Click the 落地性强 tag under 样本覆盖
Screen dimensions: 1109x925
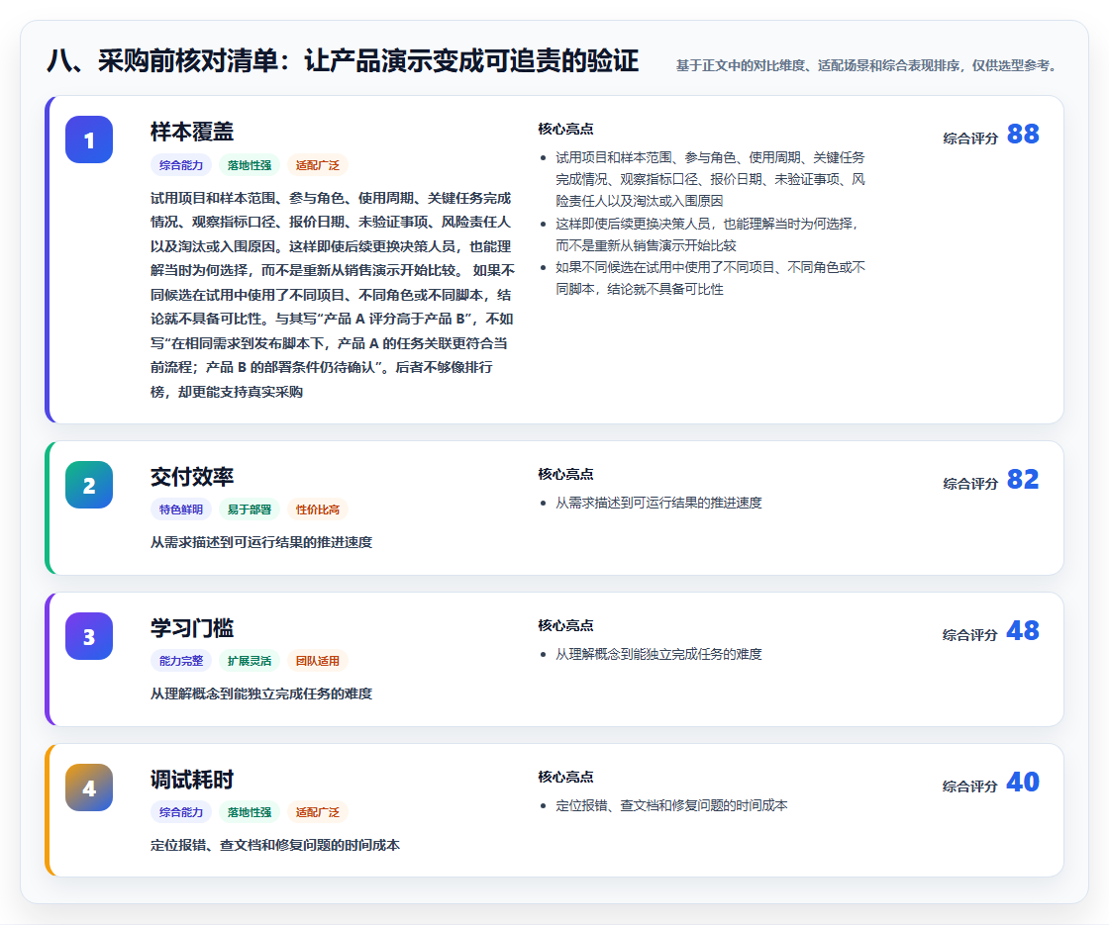[x=250, y=165]
